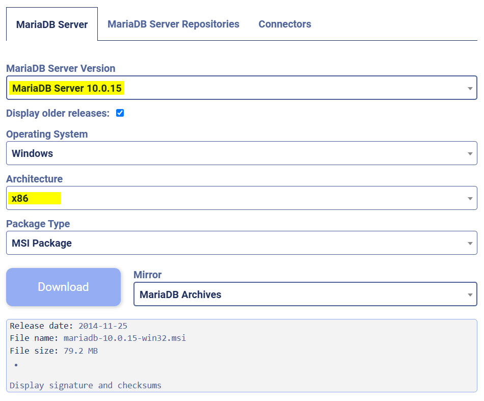Click the Mirror dropdown arrow
Image resolution: width=484 pixels, height=401 pixels.
[x=470, y=294]
